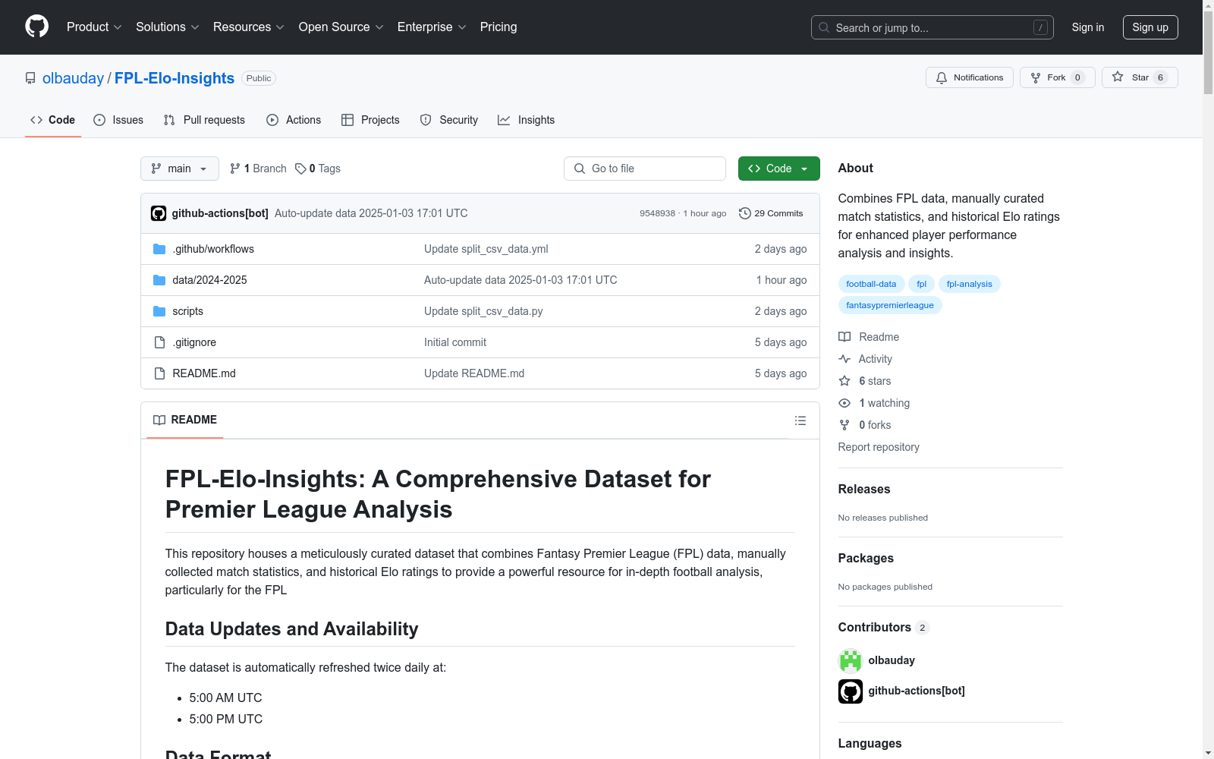Click the search magnifier icon in header

coord(824,27)
